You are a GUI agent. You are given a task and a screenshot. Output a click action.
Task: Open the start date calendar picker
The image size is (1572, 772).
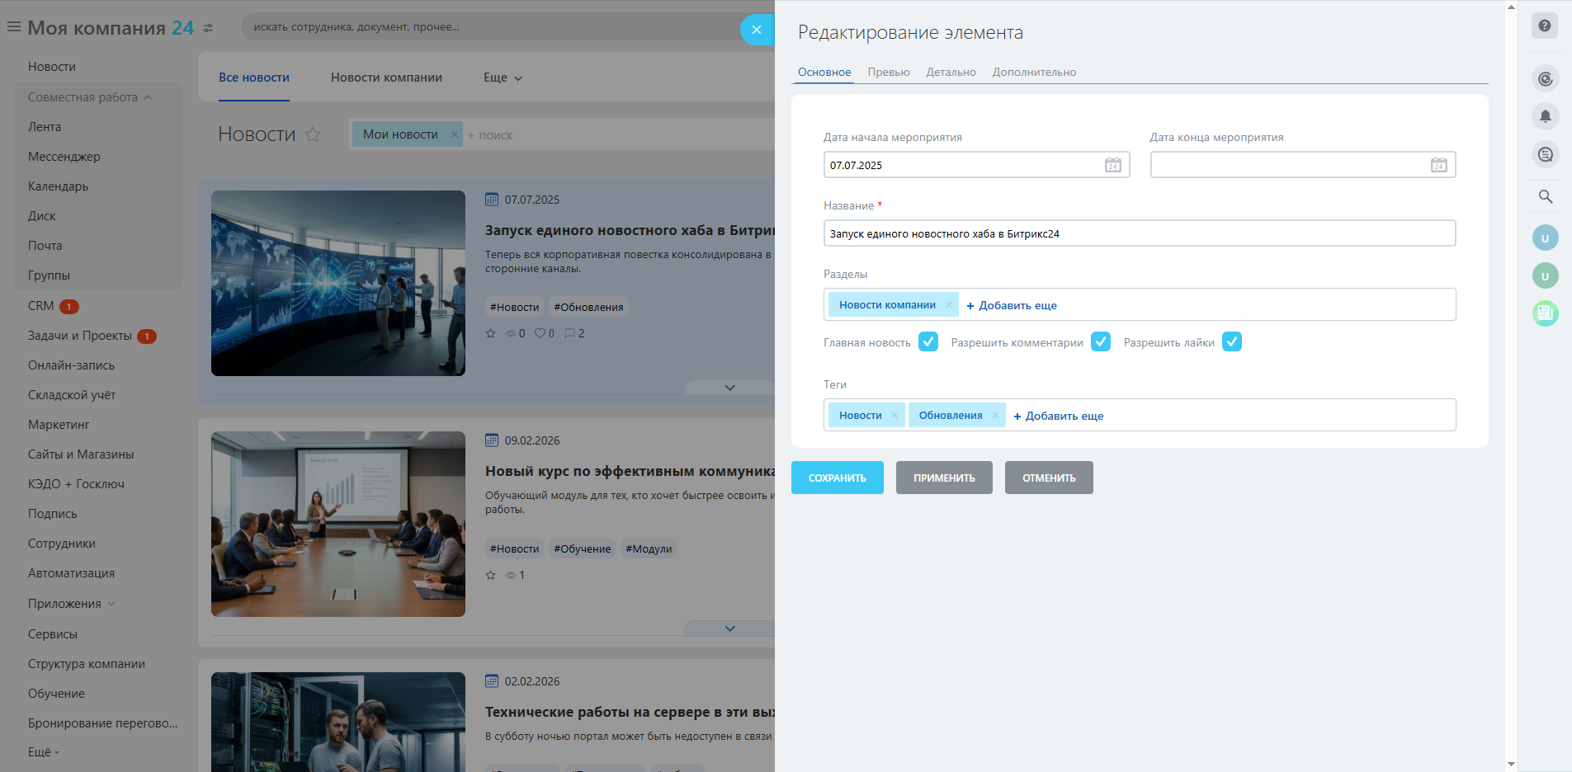pos(1112,165)
